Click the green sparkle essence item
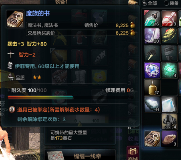This screenshot has width=181, height=160. coord(169,70)
